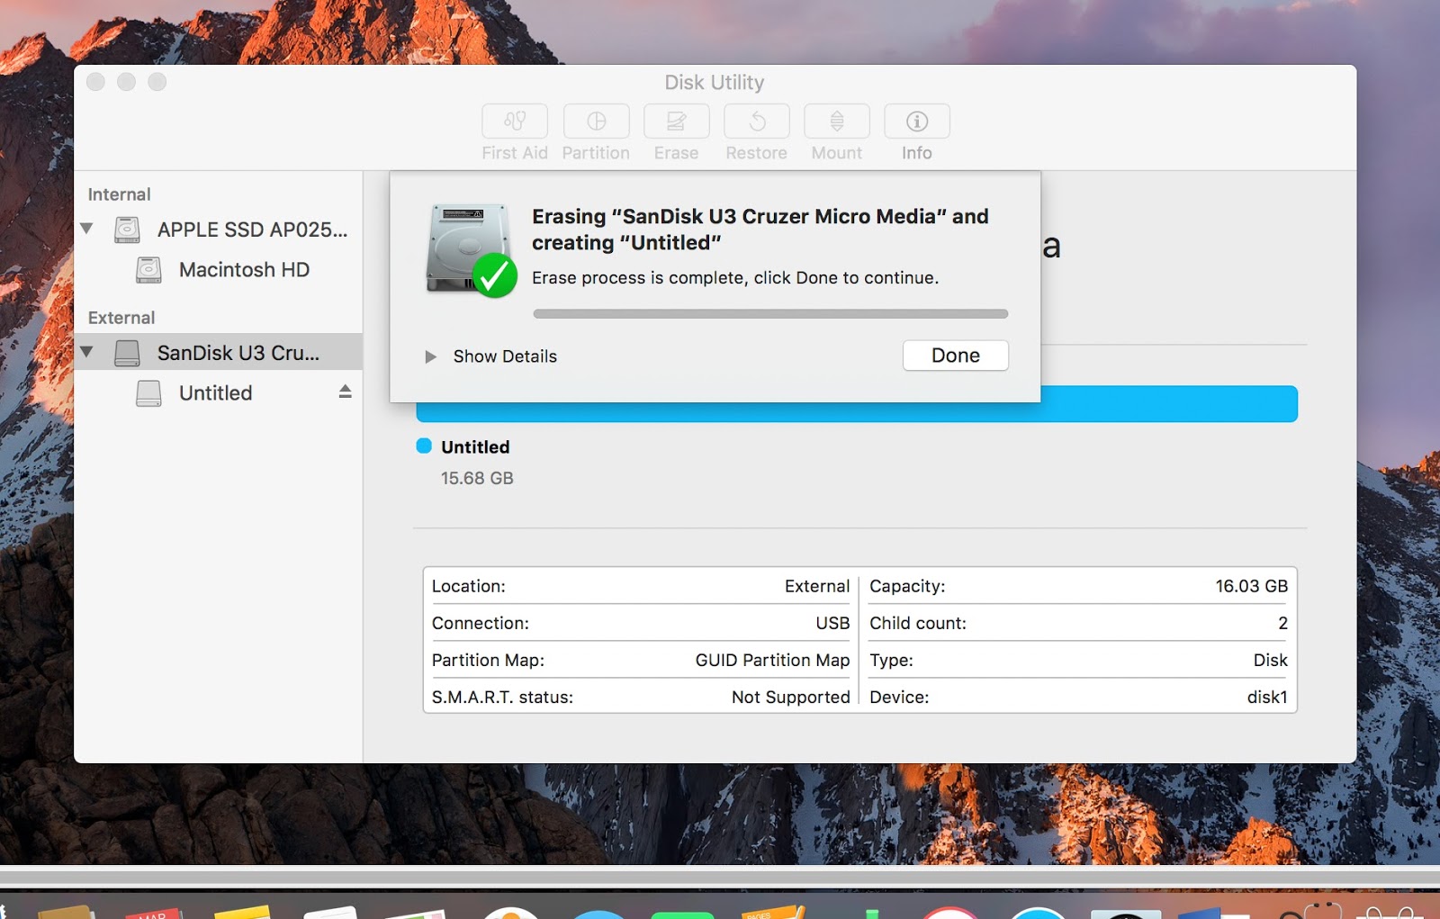Click the Untitled legend label
This screenshot has height=919, width=1440.
click(x=475, y=447)
